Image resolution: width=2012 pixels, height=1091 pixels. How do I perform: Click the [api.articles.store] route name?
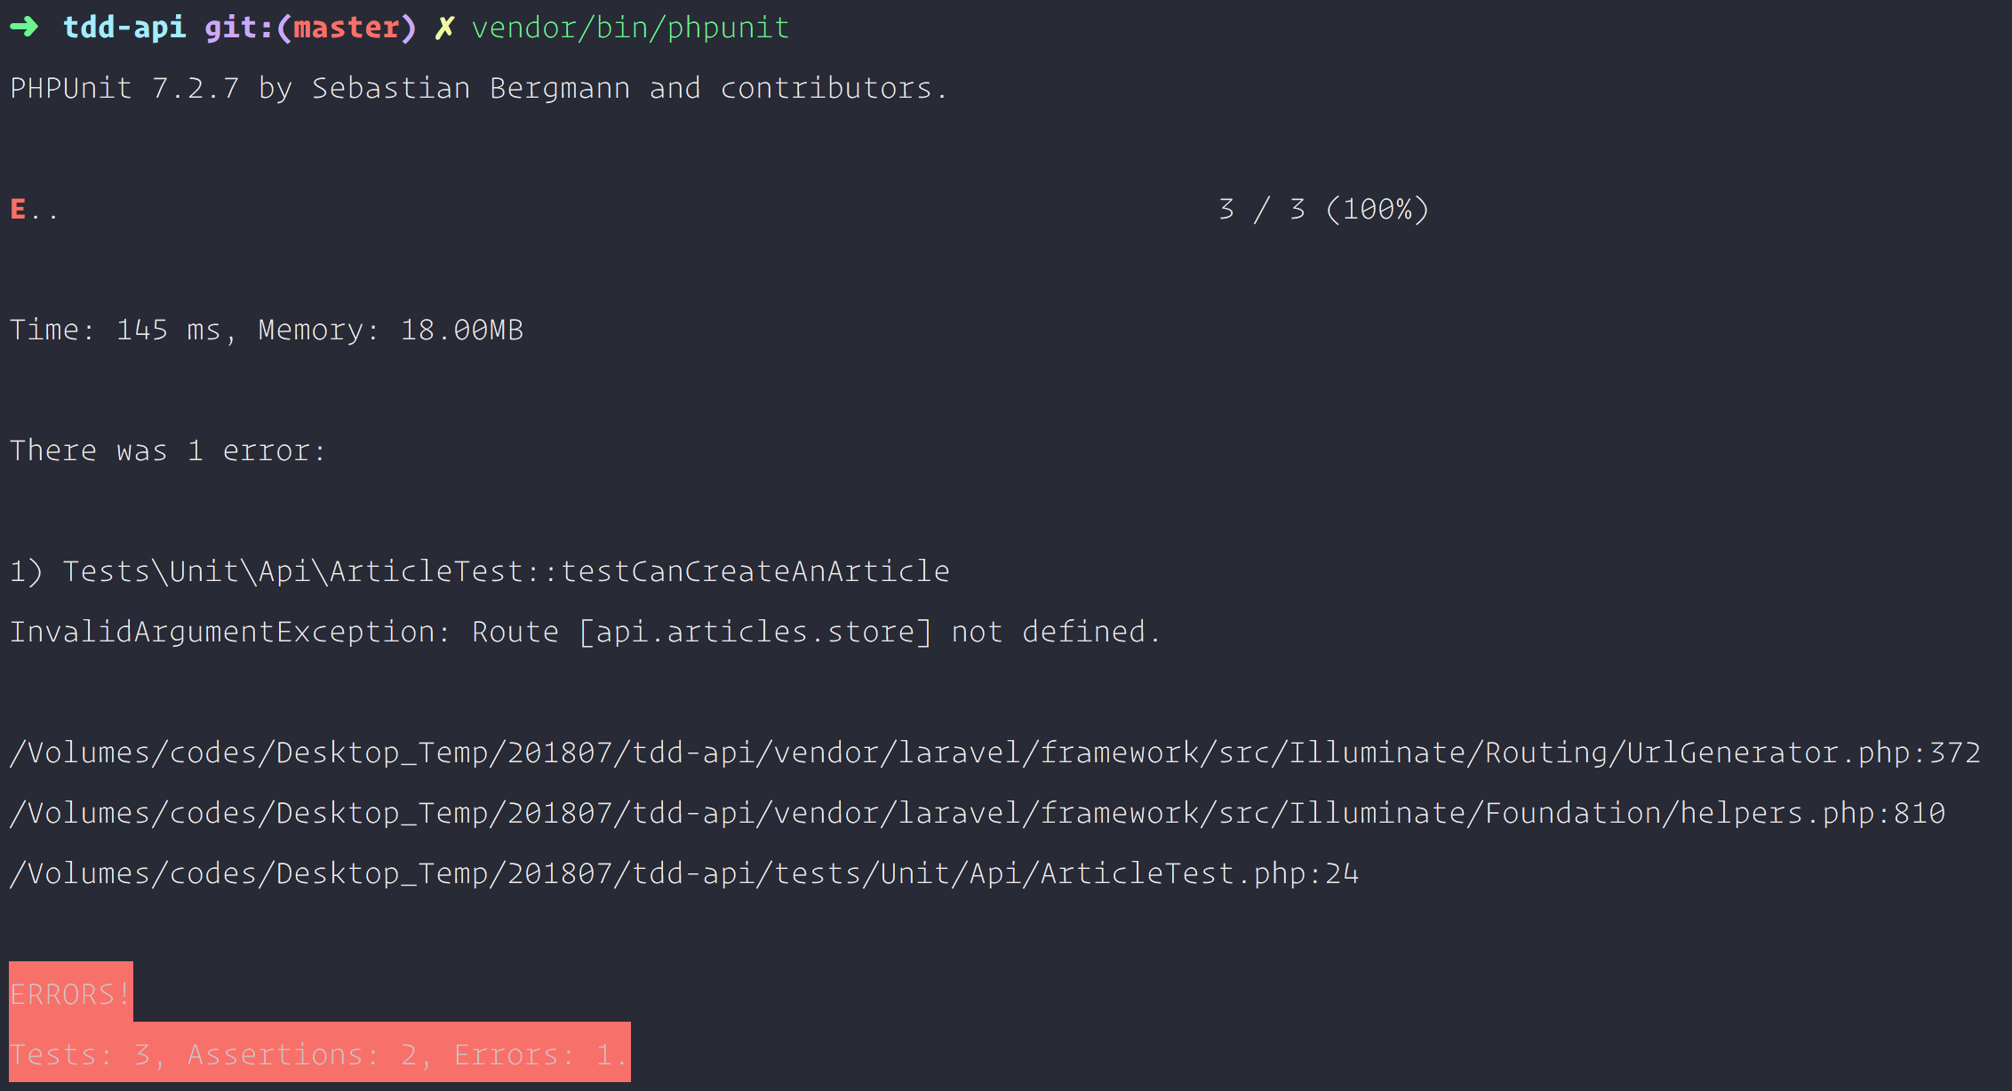coord(754,632)
